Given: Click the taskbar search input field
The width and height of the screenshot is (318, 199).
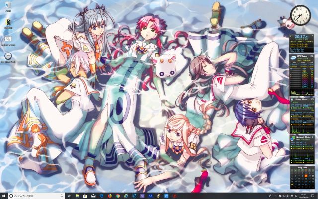Looking at the screenshot, I should point(36,196).
